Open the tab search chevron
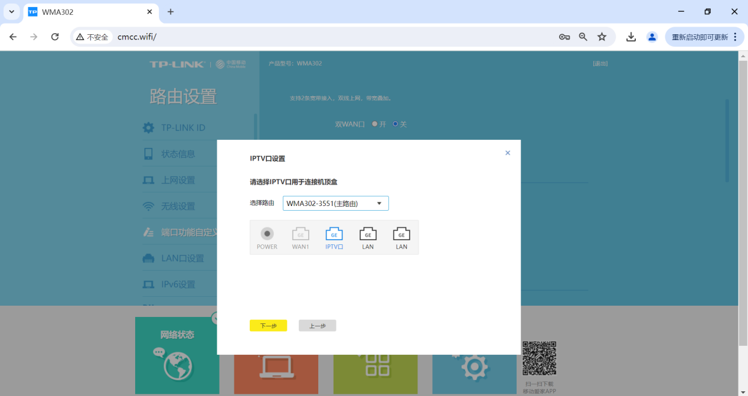The image size is (748, 396). pyautogui.click(x=11, y=12)
